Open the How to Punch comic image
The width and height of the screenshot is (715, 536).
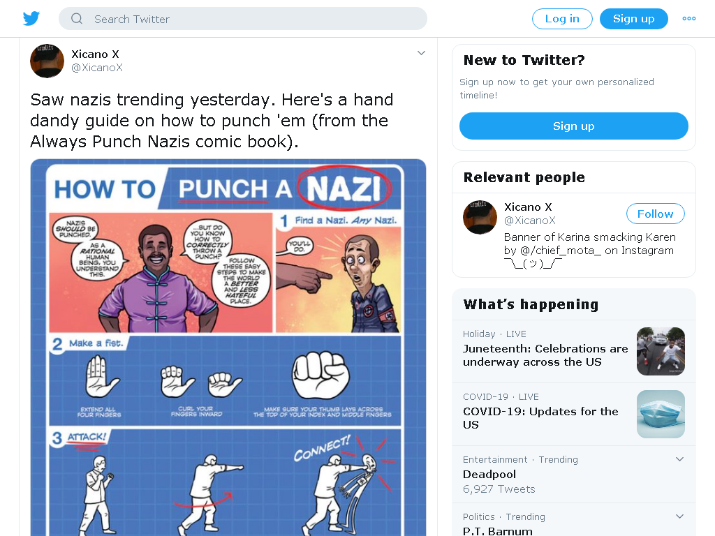(x=228, y=348)
